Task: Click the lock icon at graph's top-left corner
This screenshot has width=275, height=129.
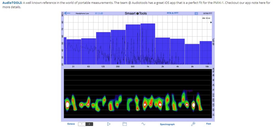Action: [62, 13]
